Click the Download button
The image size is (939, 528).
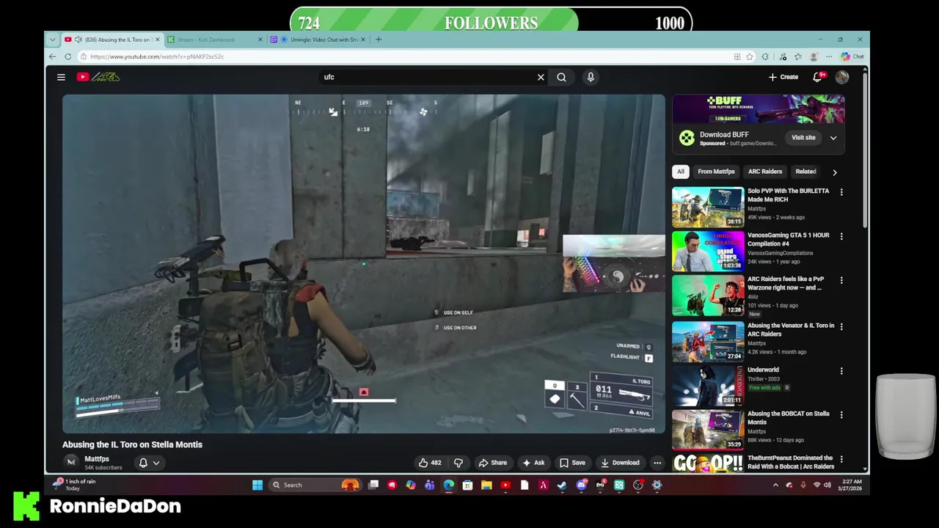pos(620,463)
